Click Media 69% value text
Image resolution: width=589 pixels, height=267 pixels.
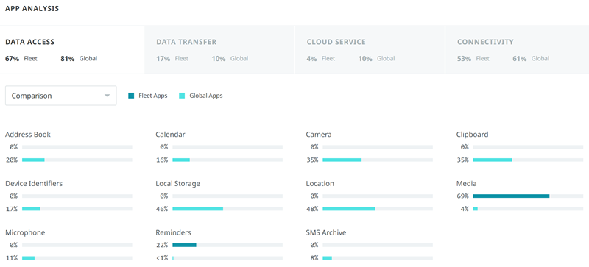coord(463,196)
